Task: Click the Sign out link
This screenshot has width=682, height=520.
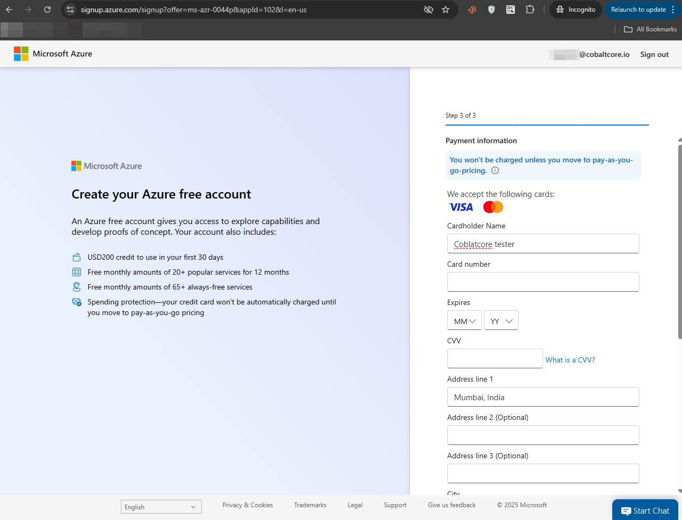Action: coord(654,54)
